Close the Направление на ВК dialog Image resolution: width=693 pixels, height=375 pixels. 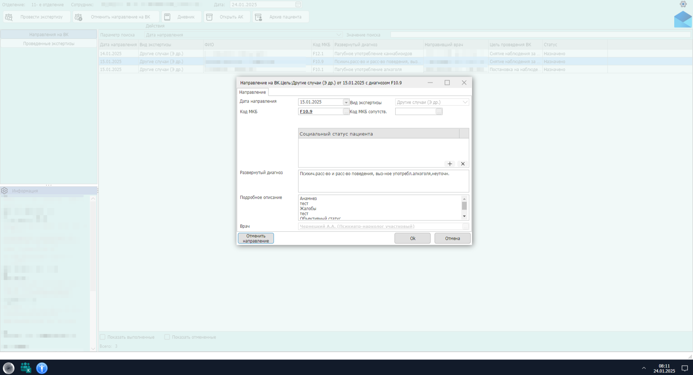(464, 82)
